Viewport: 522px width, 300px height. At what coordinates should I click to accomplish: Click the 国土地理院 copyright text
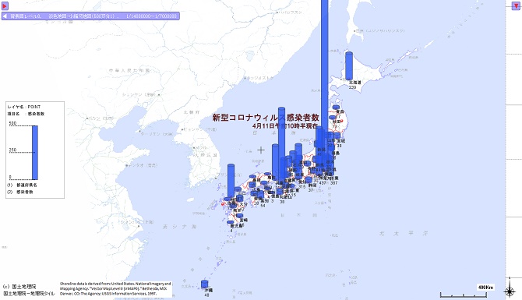coord(19,287)
